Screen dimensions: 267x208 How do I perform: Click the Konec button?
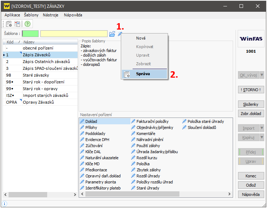pos(251,176)
